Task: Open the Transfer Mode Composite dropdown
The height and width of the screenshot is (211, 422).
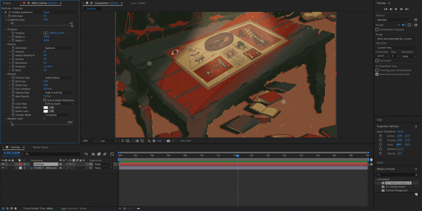Action: click(x=58, y=115)
